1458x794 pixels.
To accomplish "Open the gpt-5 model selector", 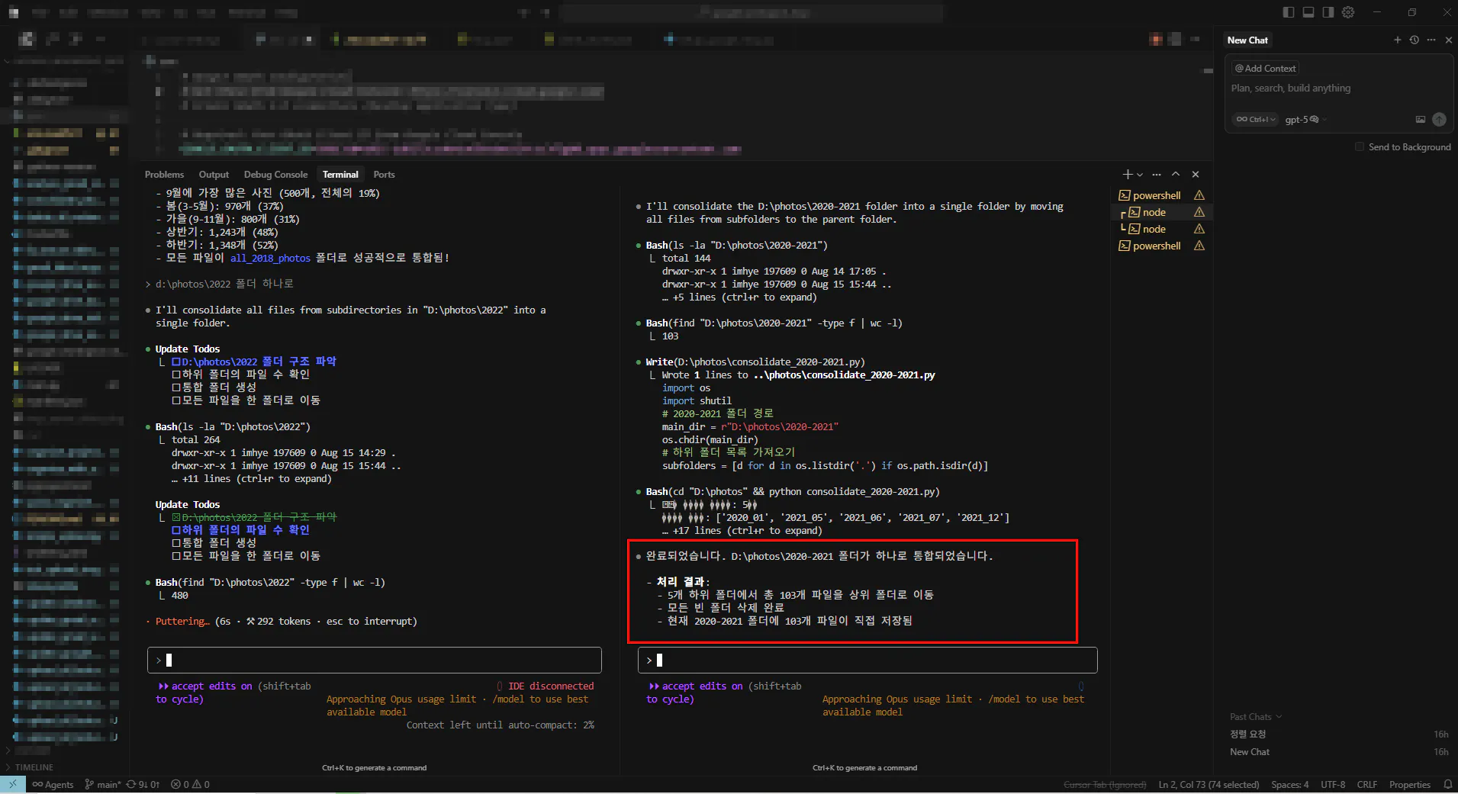I will pos(1305,119).
